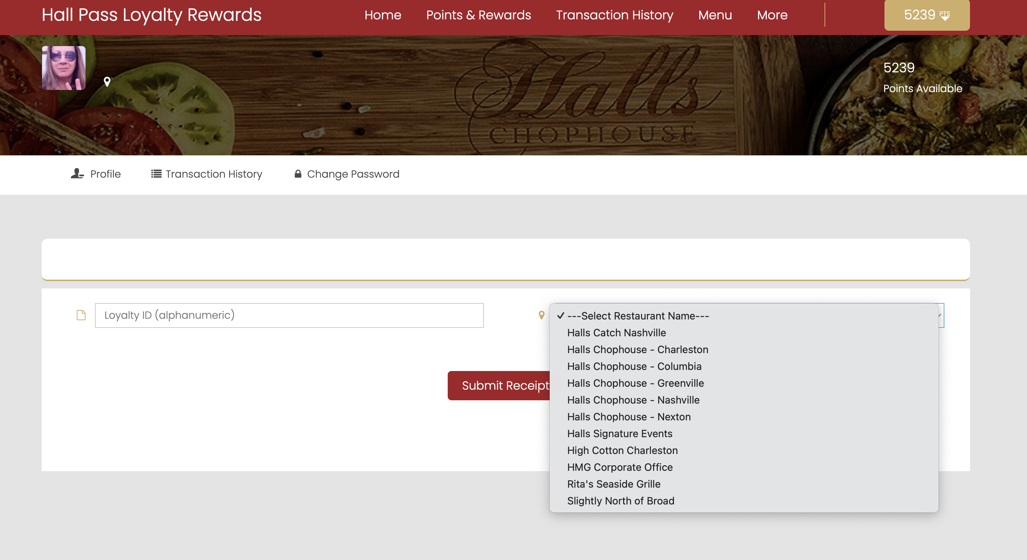Focus the Loyalty ID input field
Image resolution: width=1027 pixels, height=560 pixels.
coord(289,315)
